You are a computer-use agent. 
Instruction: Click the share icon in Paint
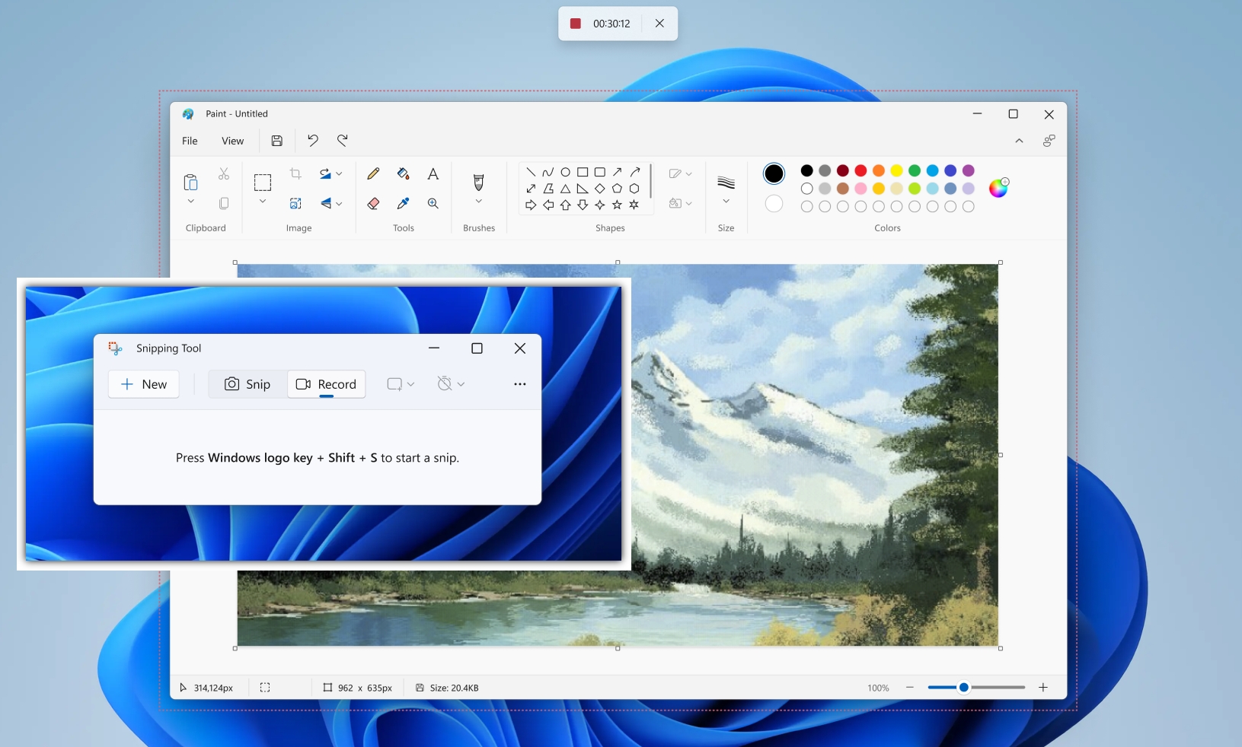click(1049, 141)
